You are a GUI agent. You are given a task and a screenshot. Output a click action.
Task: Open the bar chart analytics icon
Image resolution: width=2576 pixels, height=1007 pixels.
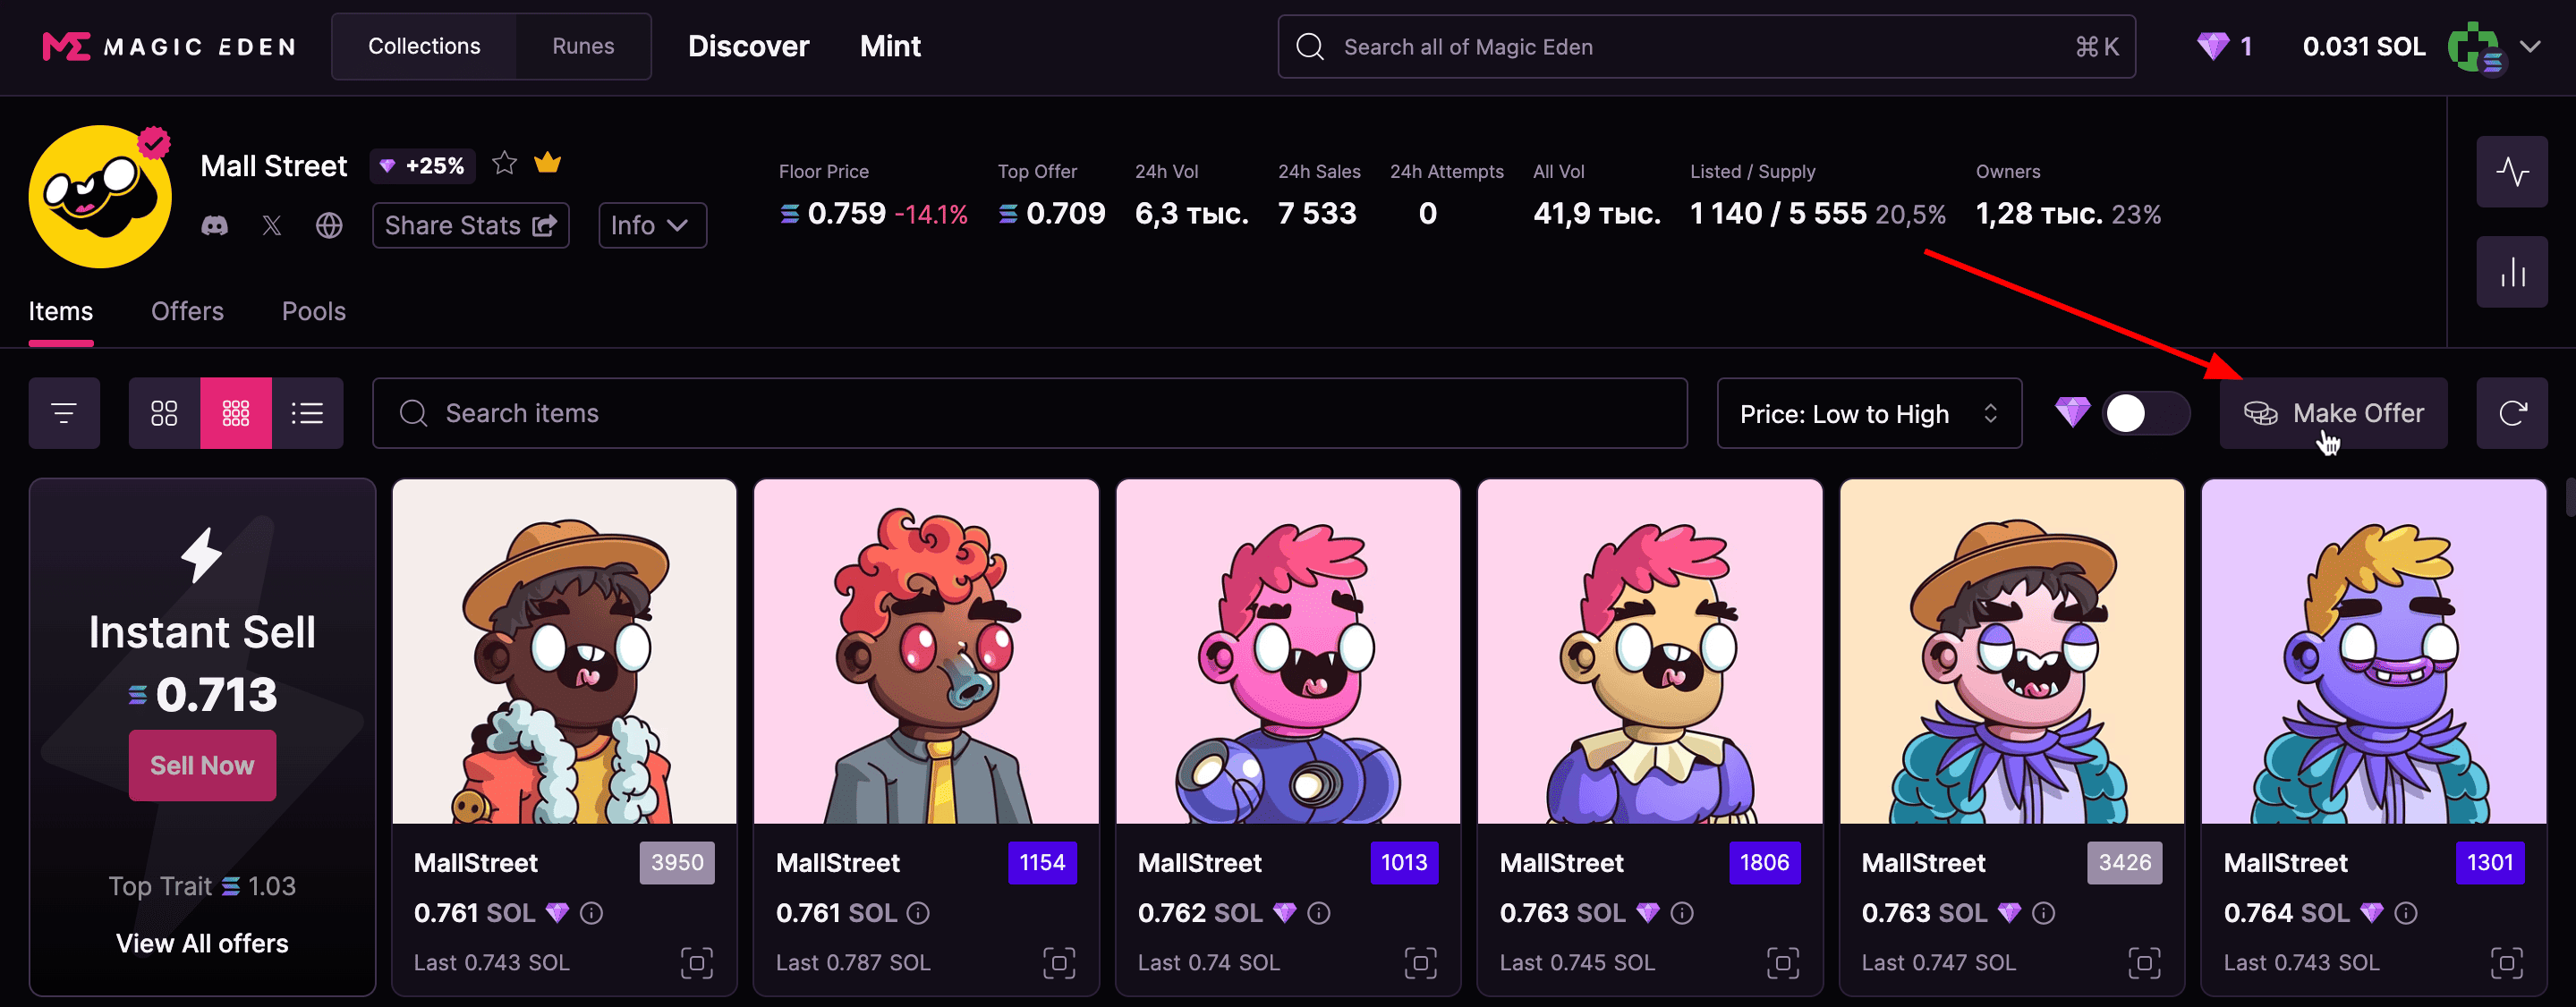2511,272
